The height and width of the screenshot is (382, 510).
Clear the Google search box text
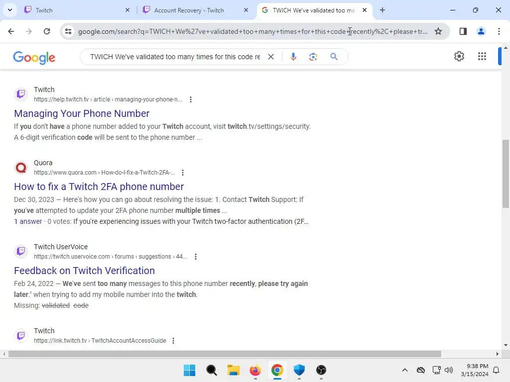coord(270,57)
